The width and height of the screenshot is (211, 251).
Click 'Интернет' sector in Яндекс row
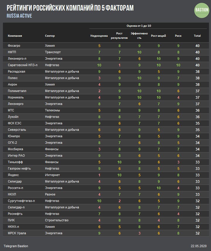click(52, 175)
